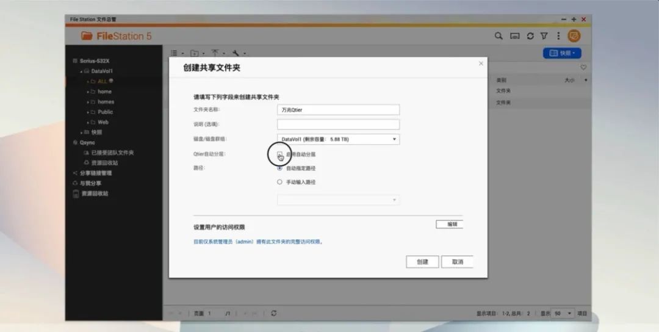Viewport: 659px width, 332px height.
Task: Open the disabled path dropdown below radios
Action: pyautogui.click(x=338, y=200)
